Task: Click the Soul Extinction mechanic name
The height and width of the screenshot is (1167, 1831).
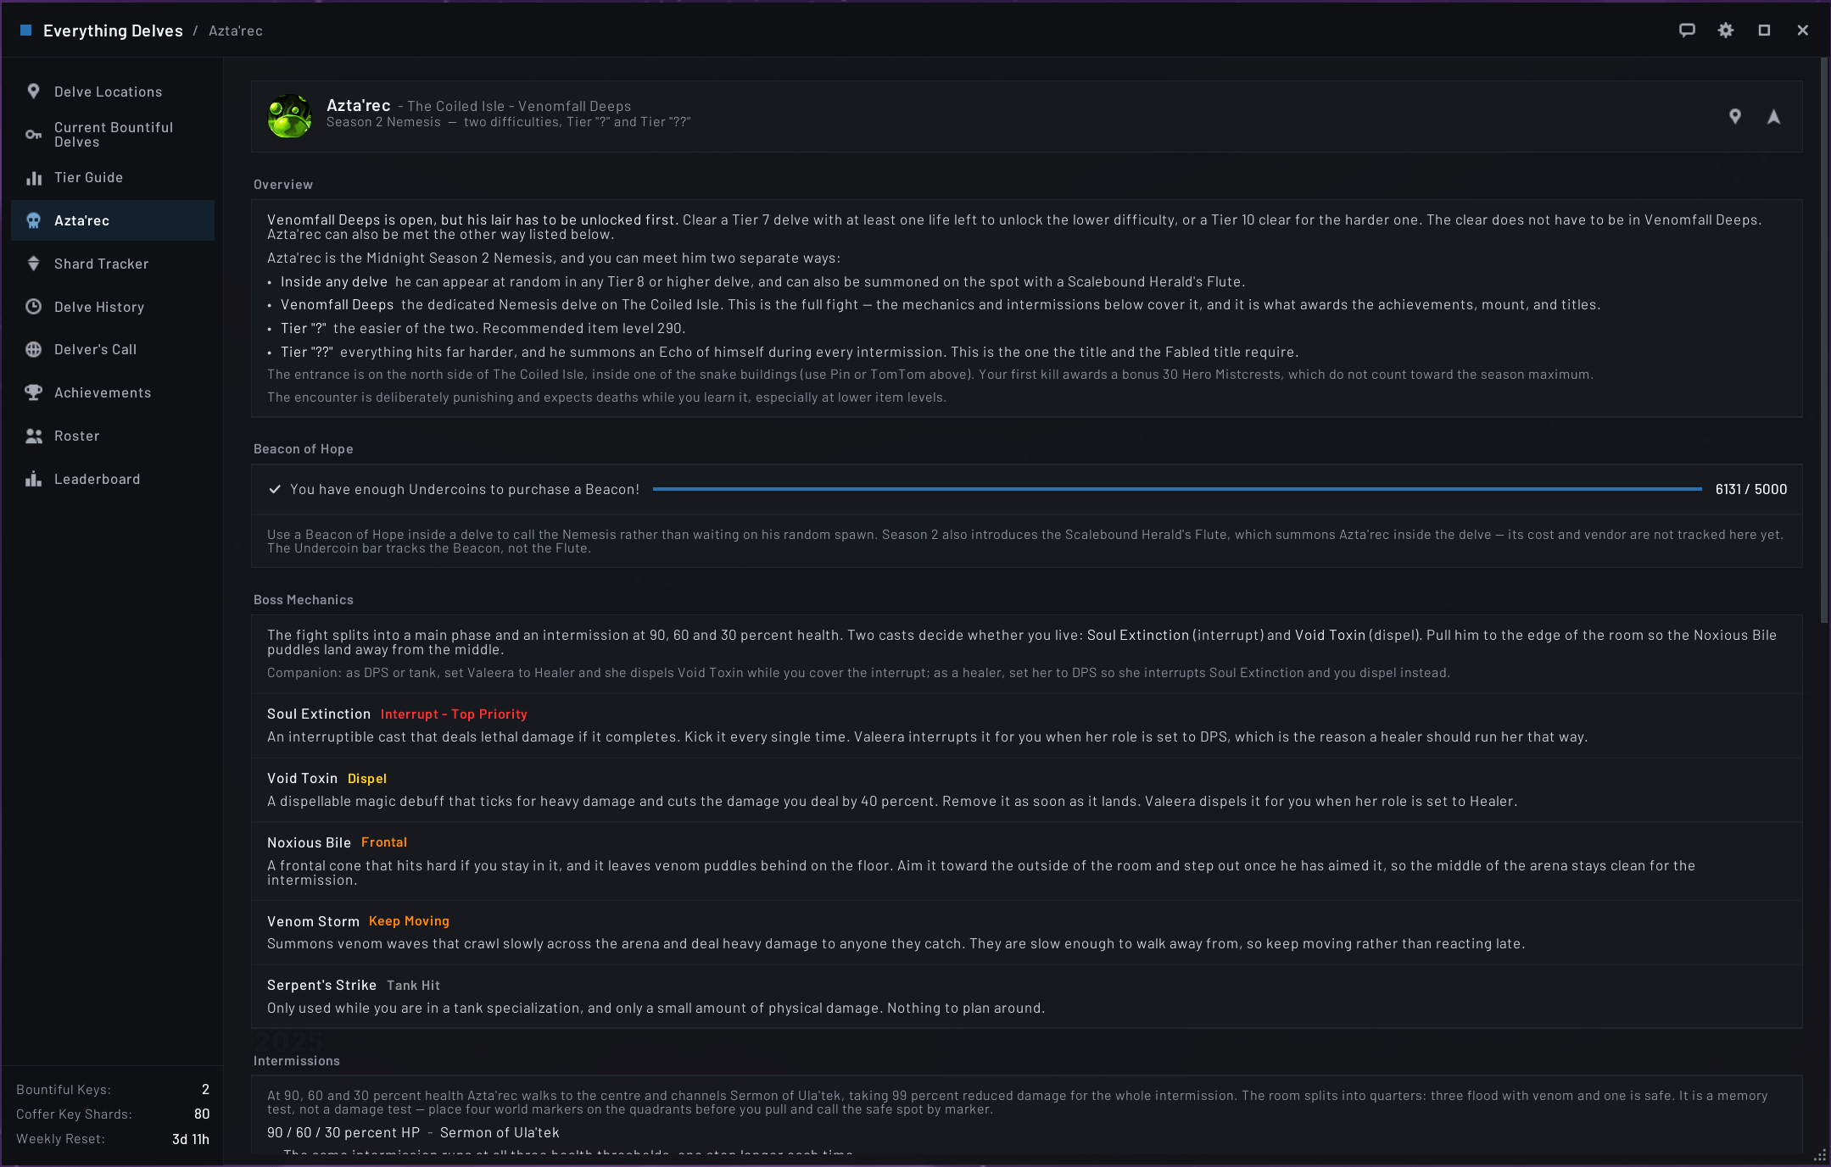Action: tap(319, 714)
